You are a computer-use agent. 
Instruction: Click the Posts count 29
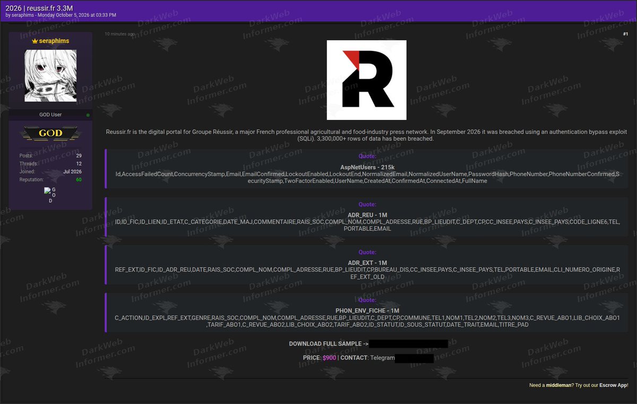pyautogui.click(x=79, y=156)
